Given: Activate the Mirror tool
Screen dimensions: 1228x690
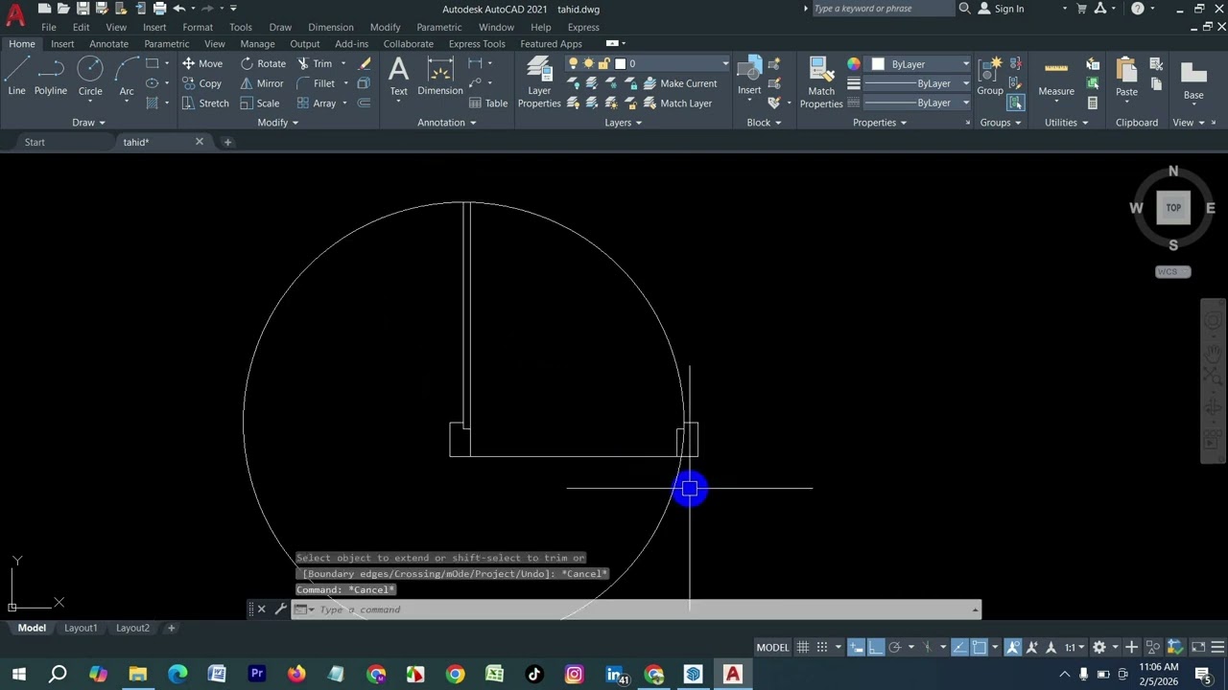Looking at the screenshot, I should point(262,83).
